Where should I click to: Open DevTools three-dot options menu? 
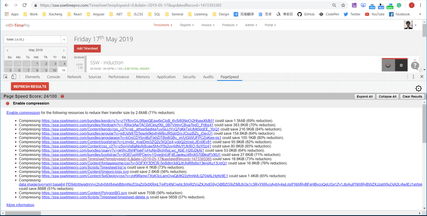pyautogui.click(x=413, y=77)
